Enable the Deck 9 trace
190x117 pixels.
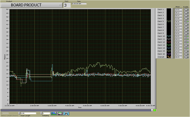(x=186, y=33)
